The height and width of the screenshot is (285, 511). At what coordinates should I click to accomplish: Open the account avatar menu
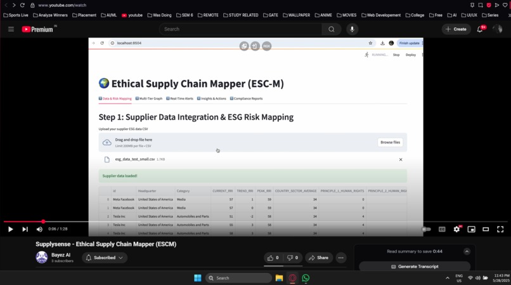[x=498, y=29]
